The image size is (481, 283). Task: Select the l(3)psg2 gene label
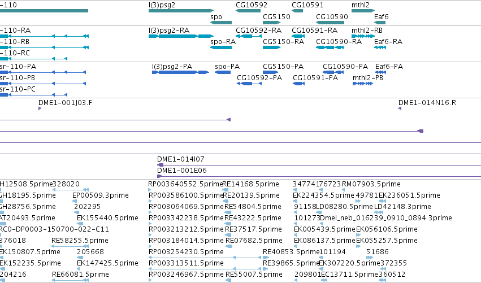click(x=162, y=5)
